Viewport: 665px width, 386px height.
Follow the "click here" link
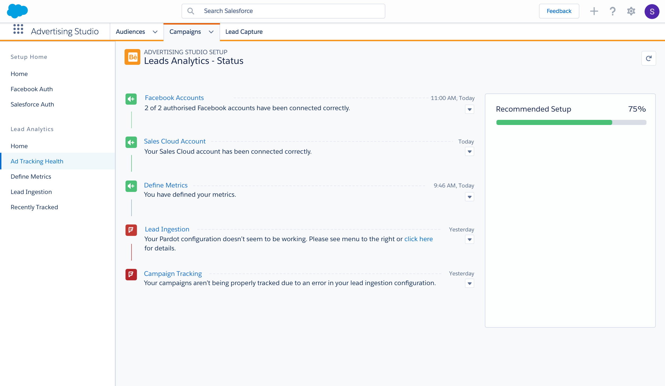(x=418, y=239)
